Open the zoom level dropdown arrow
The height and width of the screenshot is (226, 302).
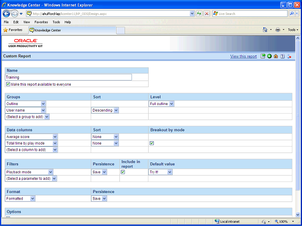click(x=293, y=222)
